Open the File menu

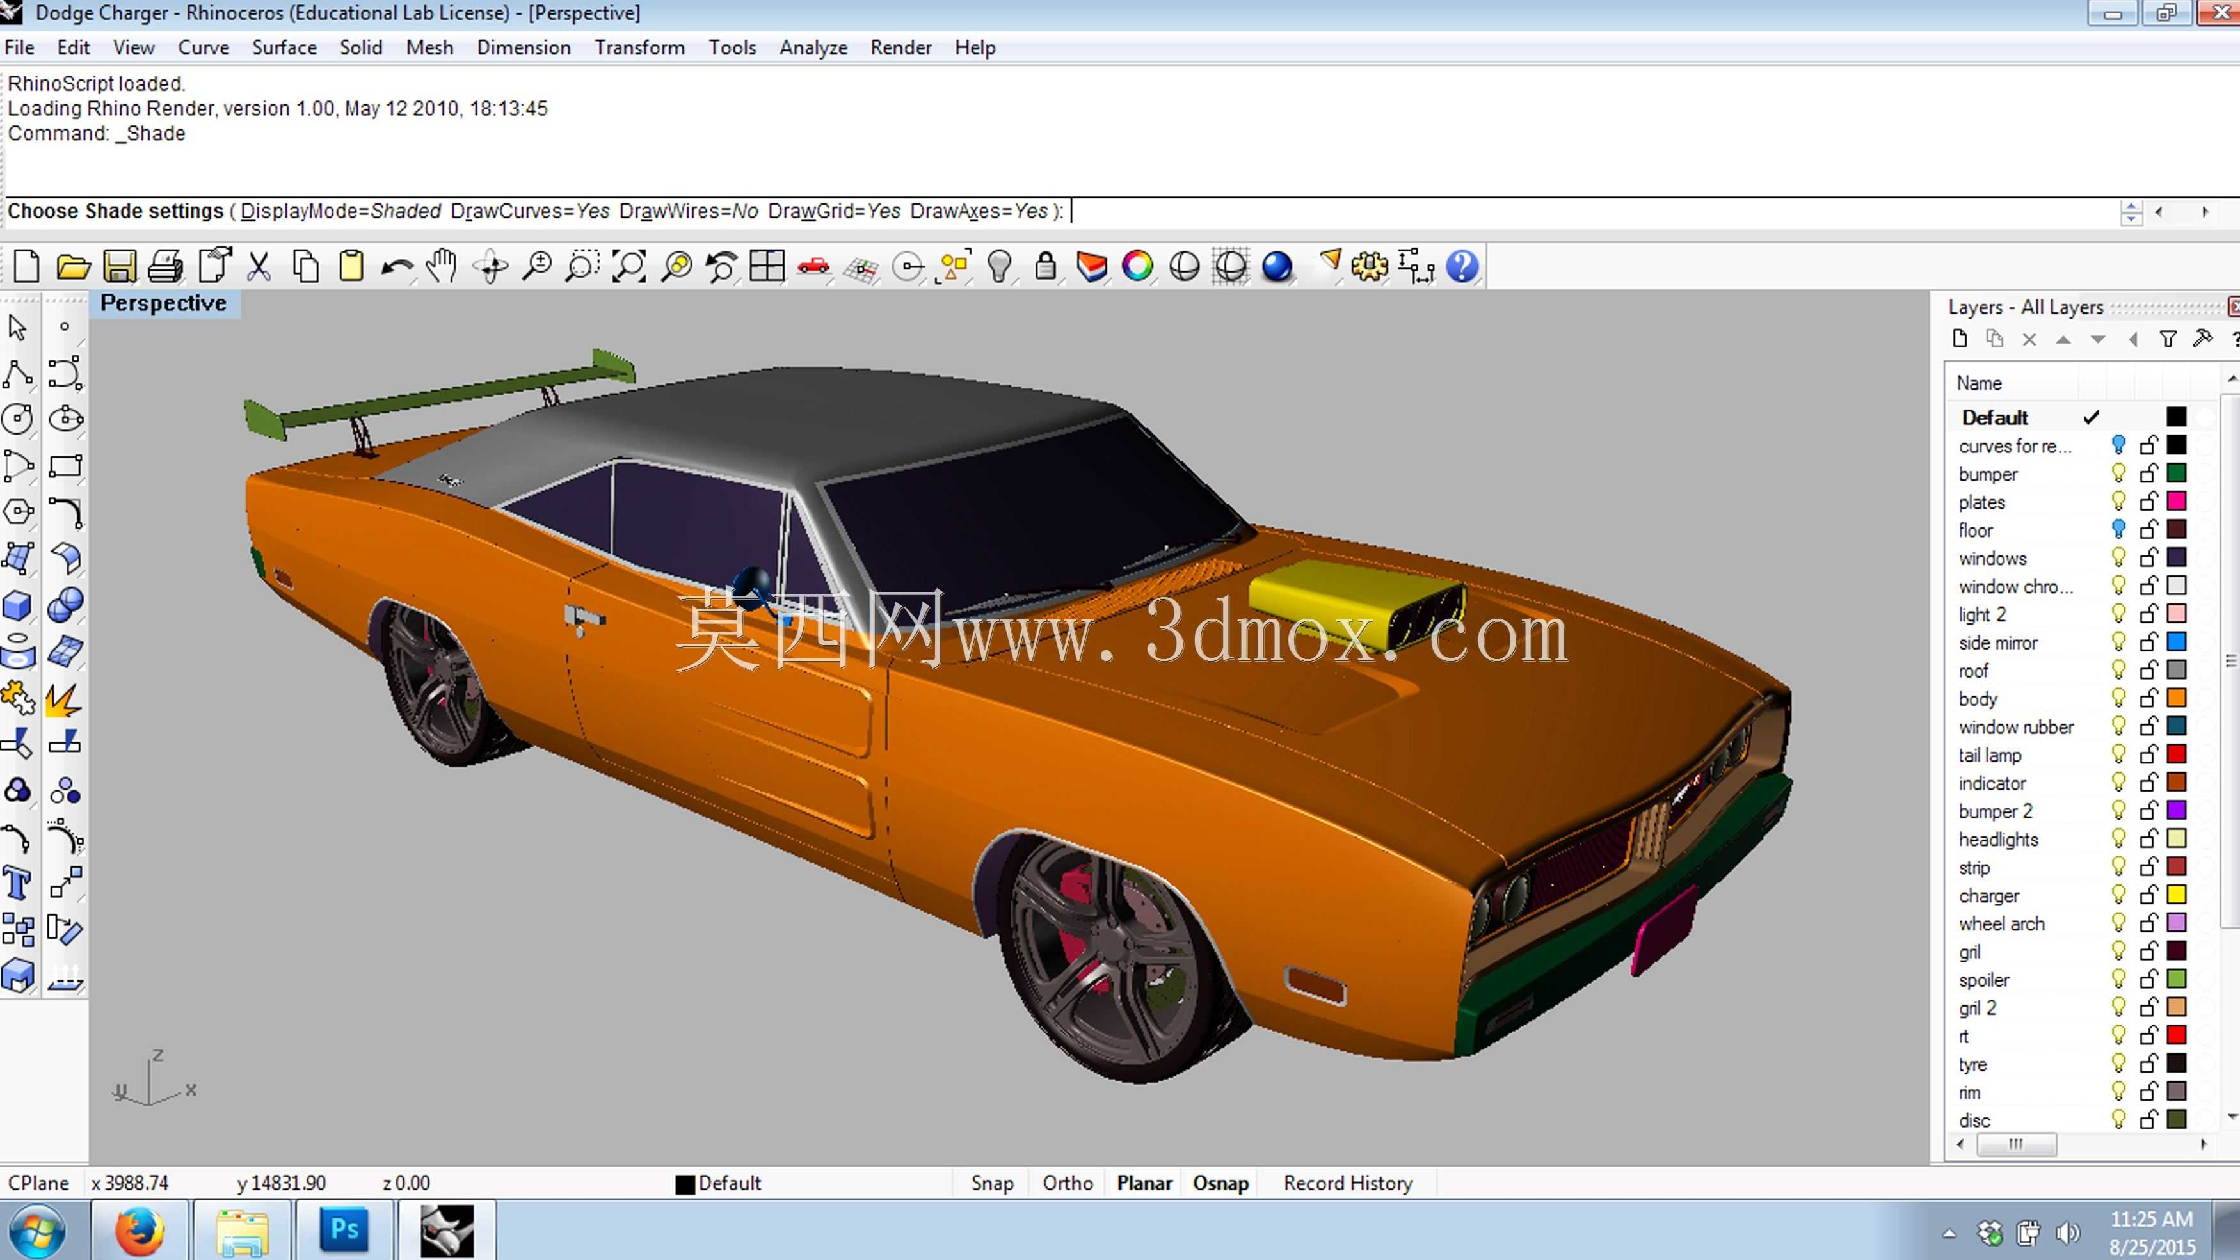click(x=19, y=48)
